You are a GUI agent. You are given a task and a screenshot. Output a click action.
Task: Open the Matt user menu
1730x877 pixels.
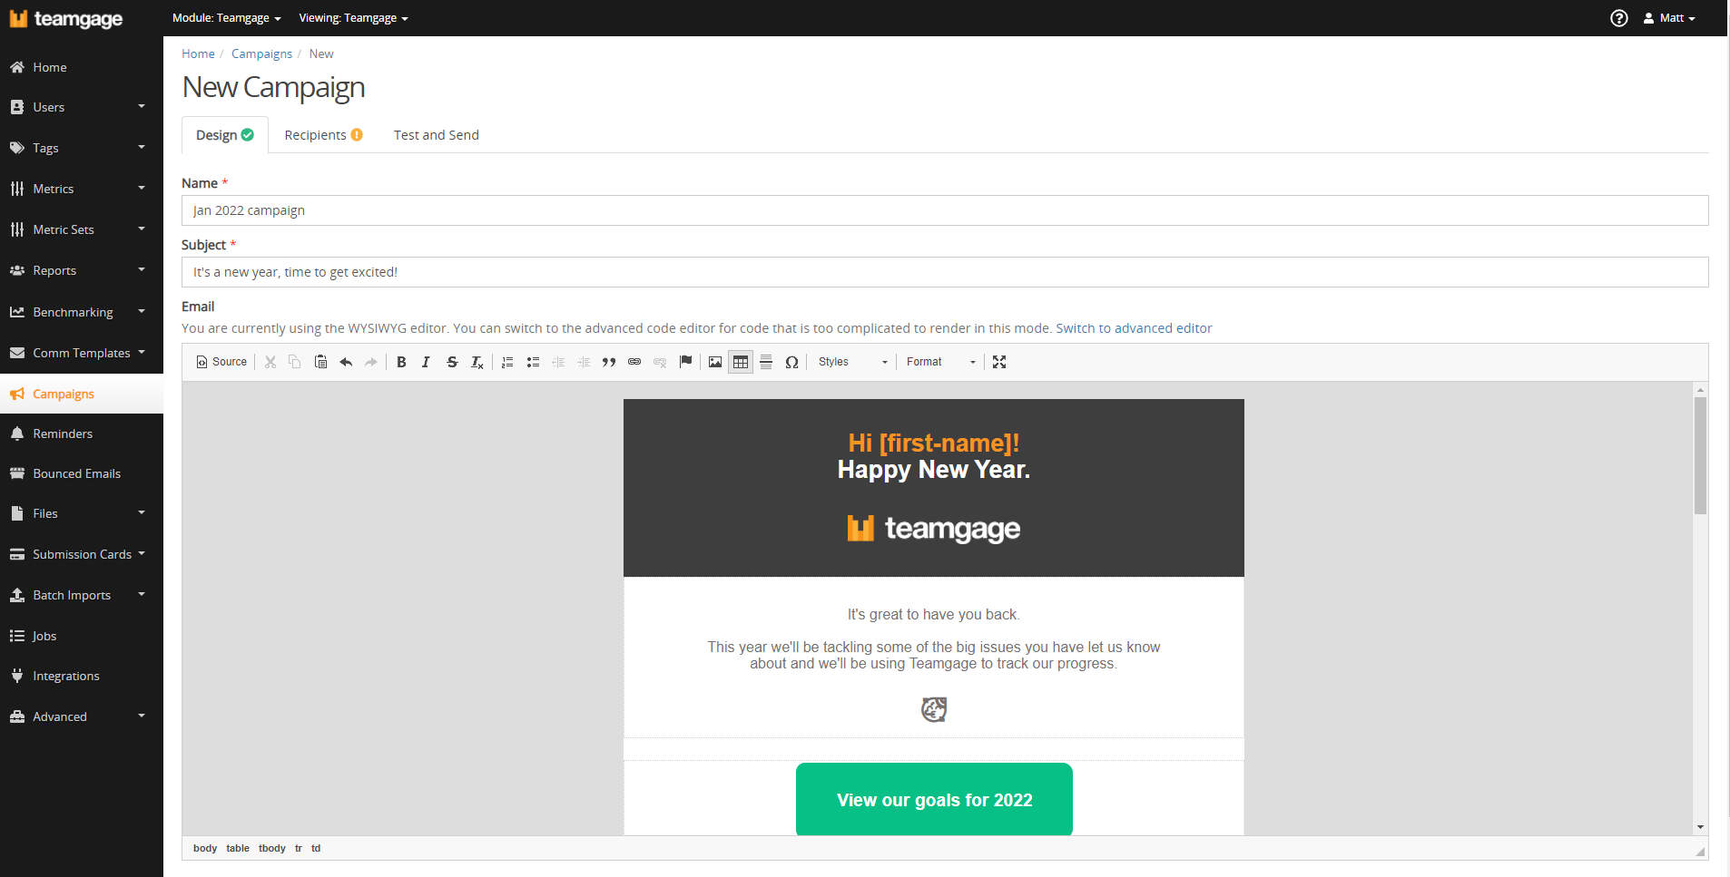point(1669,18)
